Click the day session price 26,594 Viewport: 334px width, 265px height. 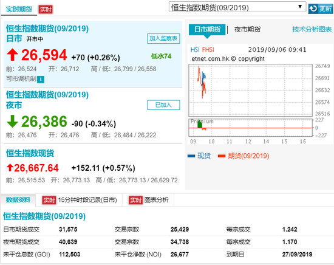(44, 55)
